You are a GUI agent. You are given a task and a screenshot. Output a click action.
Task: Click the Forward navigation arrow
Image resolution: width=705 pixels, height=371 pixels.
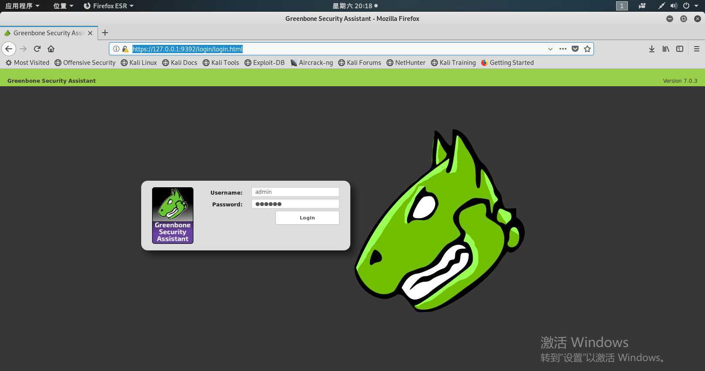point(23,49)
